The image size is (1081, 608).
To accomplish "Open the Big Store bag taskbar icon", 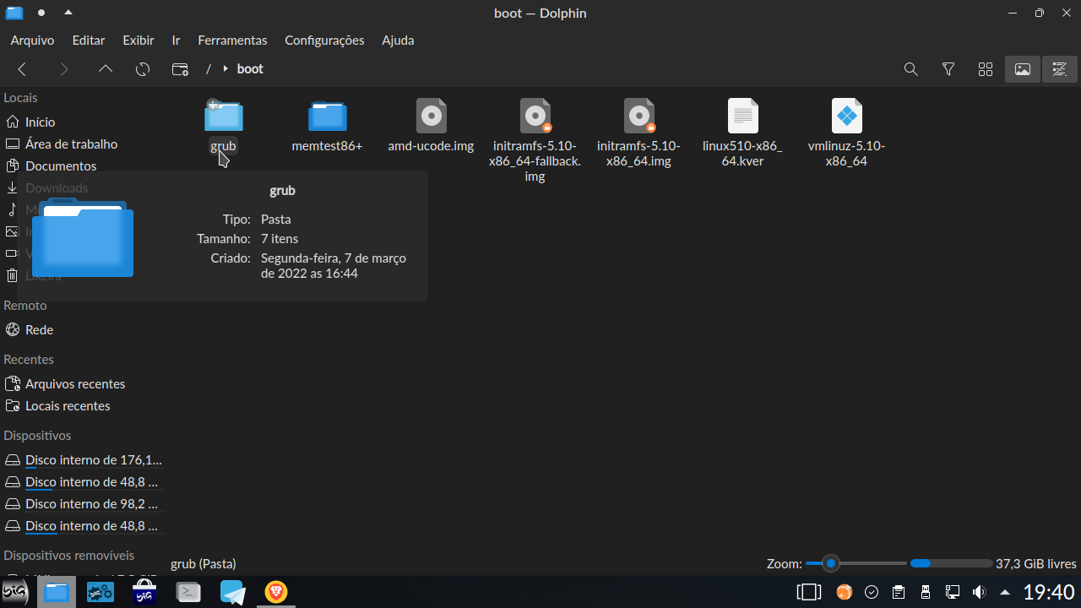I will coord(144,592).
